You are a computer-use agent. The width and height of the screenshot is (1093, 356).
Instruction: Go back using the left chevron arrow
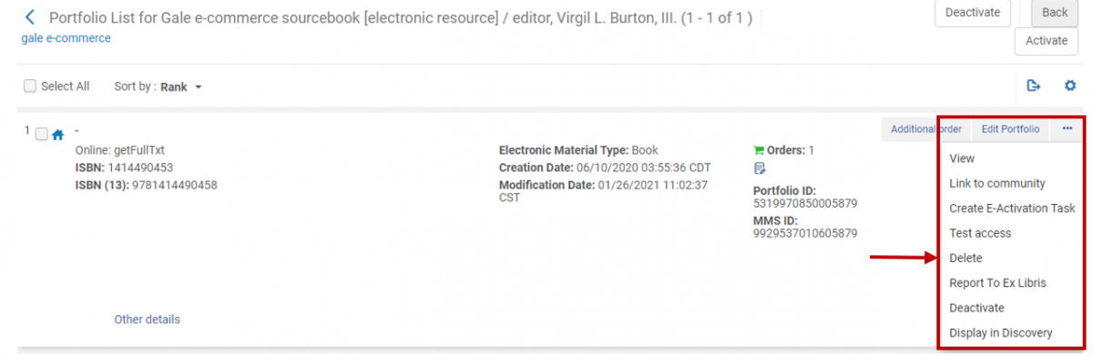coord(30,16)
